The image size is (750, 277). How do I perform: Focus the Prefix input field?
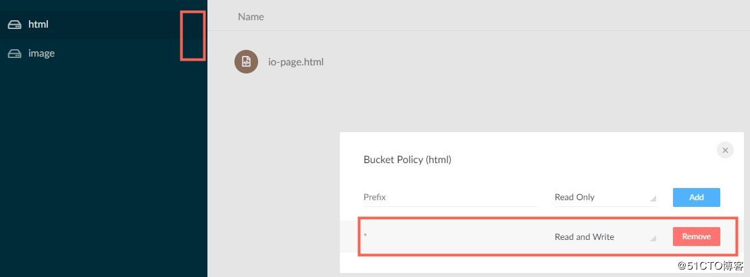coord(450,197)
